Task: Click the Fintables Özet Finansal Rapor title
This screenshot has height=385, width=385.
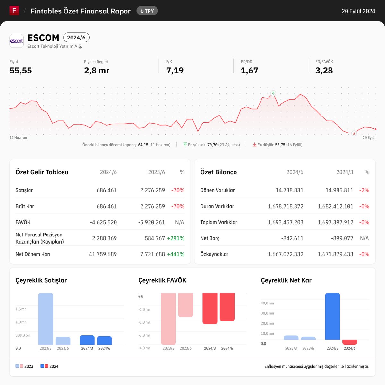Action: click(x=81, y=11)
